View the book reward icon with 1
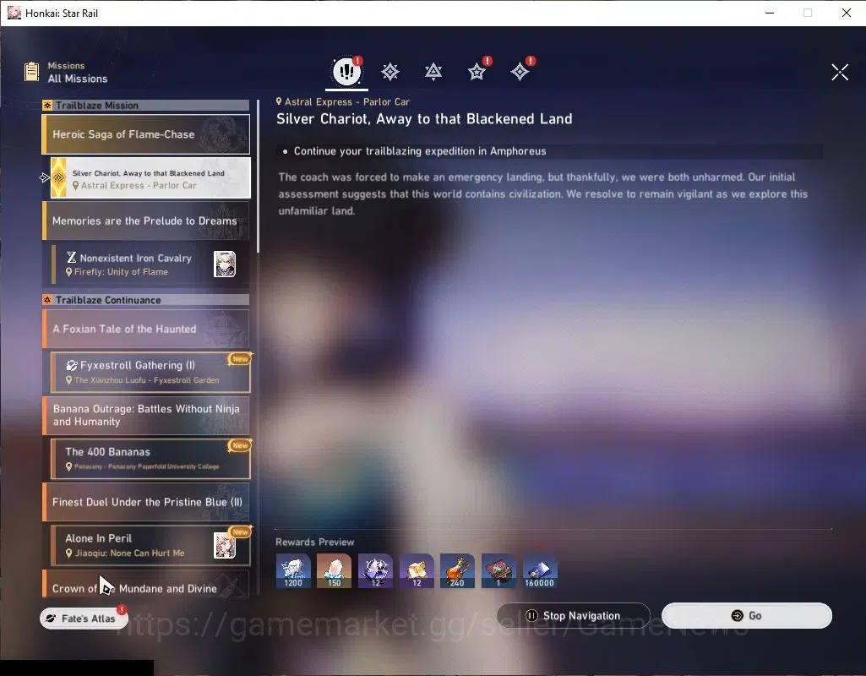The image size is (866, 676). (498, 571)
